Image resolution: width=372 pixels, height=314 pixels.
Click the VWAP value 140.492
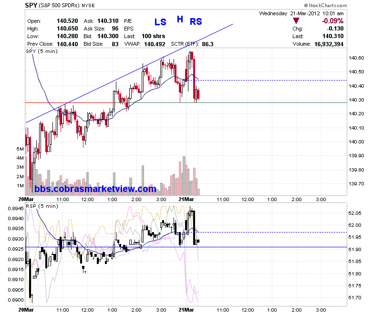tap(155, 44)
